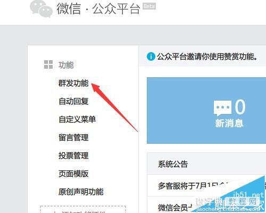Image resolution: width=266 pixels, height=213 pixels.
Task: Click the 微信·公众平台 title text
Action: coord(98,9)
